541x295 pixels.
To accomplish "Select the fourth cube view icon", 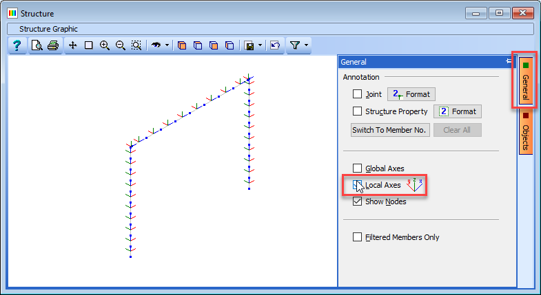I will (229, 45).
